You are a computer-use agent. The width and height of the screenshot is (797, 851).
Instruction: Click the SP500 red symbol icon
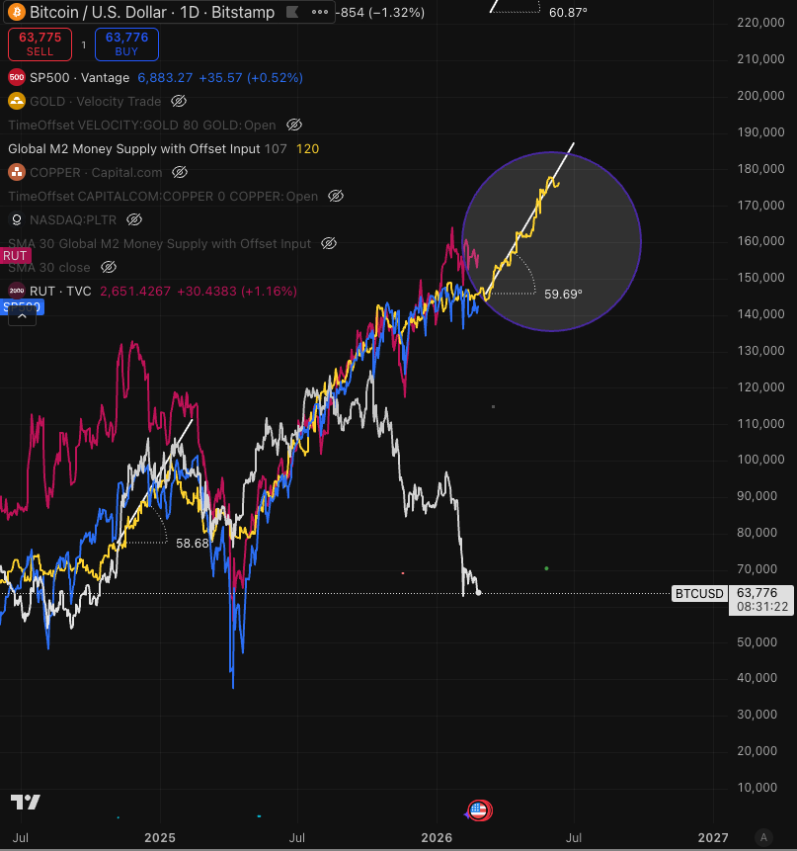tap(17, 78)
